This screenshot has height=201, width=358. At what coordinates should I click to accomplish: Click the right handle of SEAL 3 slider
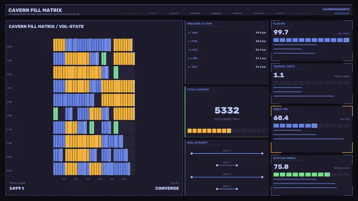tap(262, 177)
